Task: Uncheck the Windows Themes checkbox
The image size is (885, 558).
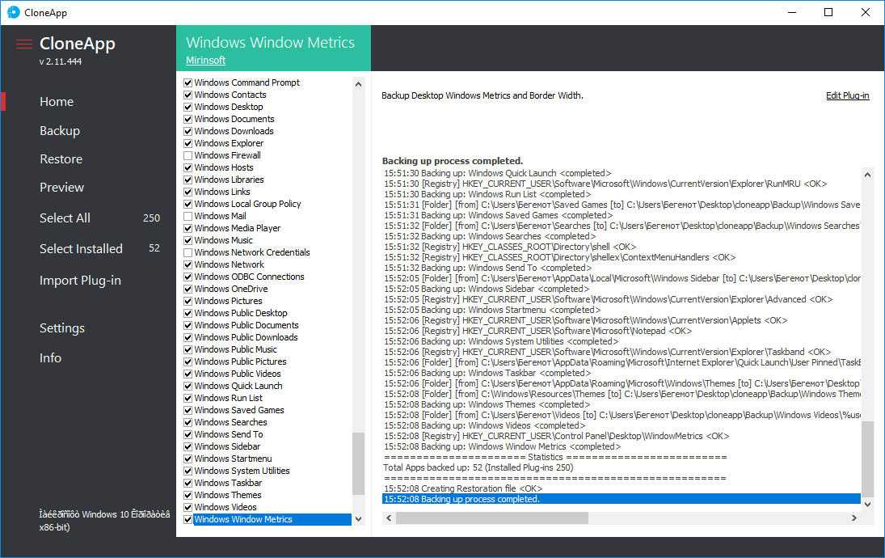Action: 188,495
